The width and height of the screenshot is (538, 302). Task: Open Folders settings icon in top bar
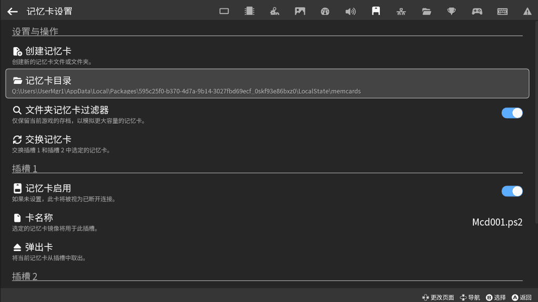pos(427,12)
